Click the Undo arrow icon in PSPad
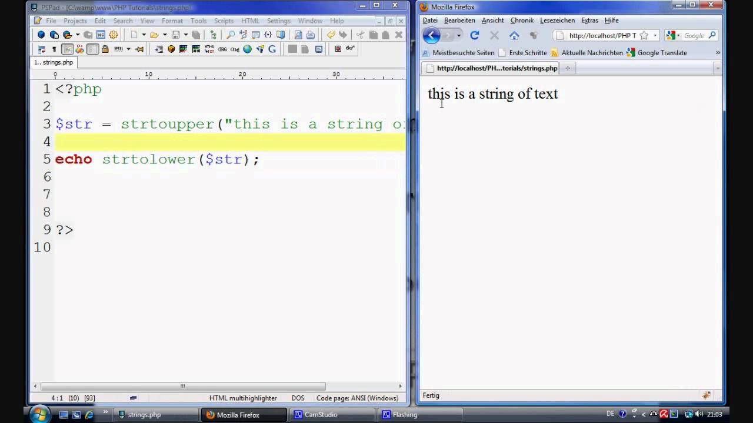Image resolution: width=753 pixels, height=423 pixels. click(331, 35)
